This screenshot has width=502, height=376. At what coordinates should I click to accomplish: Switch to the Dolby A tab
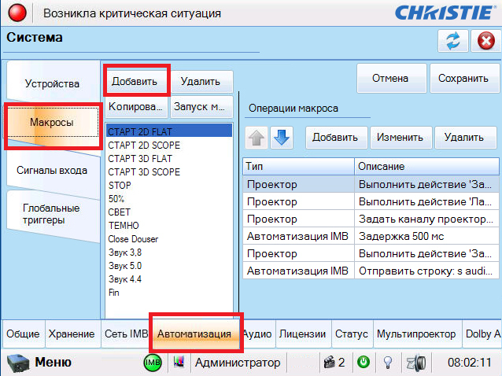[x=482, y=334]
